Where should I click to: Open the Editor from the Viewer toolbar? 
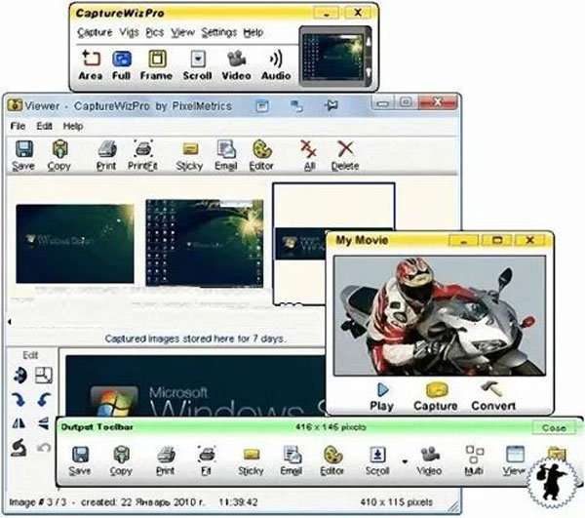261,155
